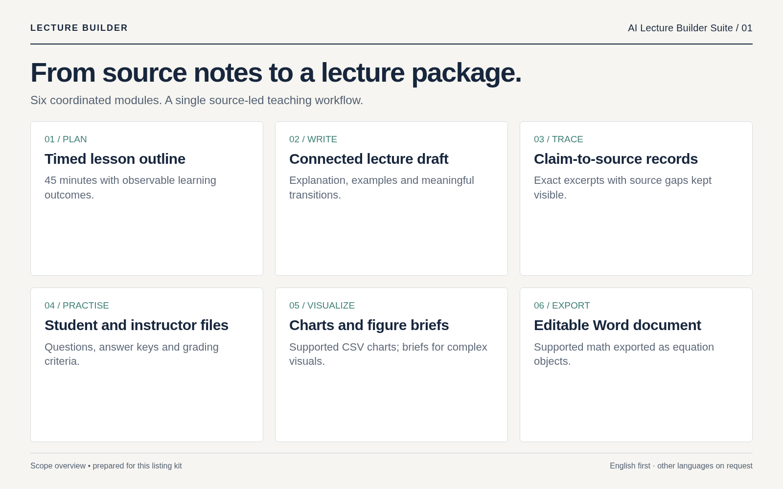Open the 'Student and instructor files' card title
This screenshot has height=489, width=783.
pyautogui.click(x=137, y=325)
